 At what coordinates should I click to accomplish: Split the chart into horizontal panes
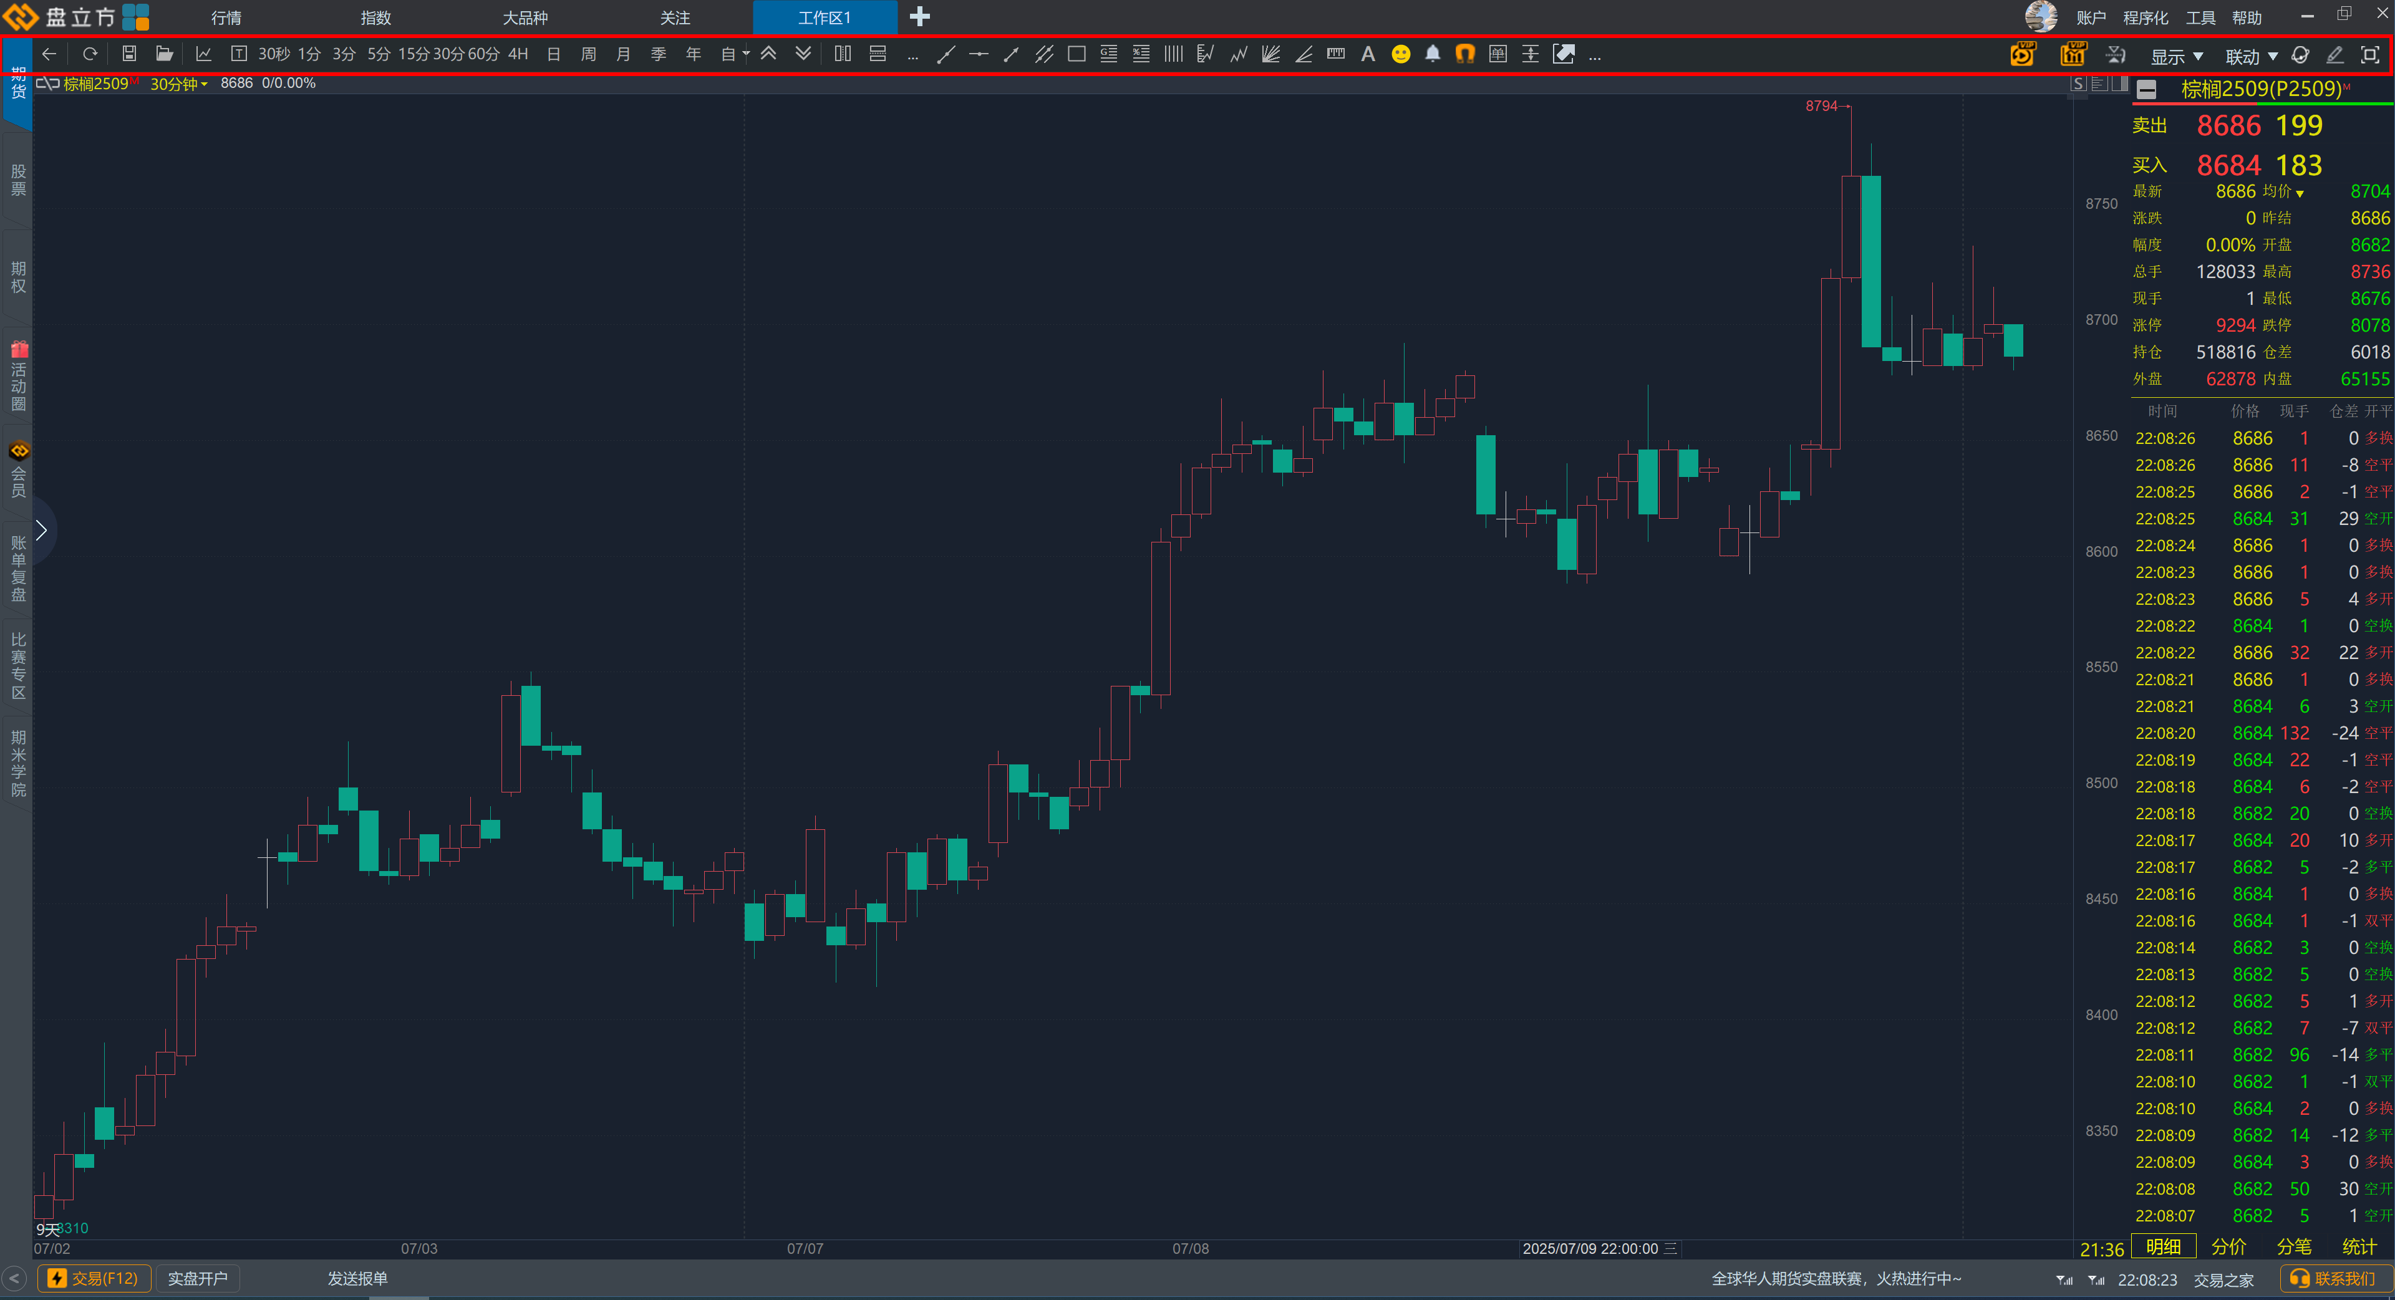(878, 54)
